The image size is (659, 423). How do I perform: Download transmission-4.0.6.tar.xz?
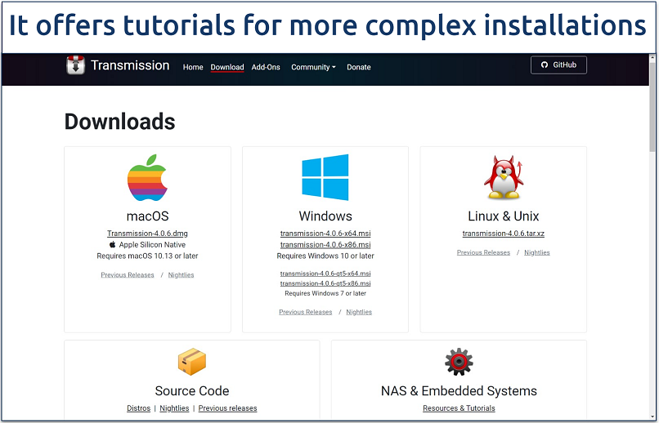pyautogui.click(x=504, y=234)
